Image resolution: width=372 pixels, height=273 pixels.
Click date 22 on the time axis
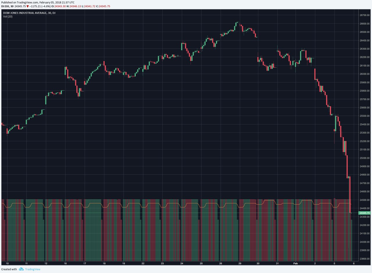coord(143,263)
